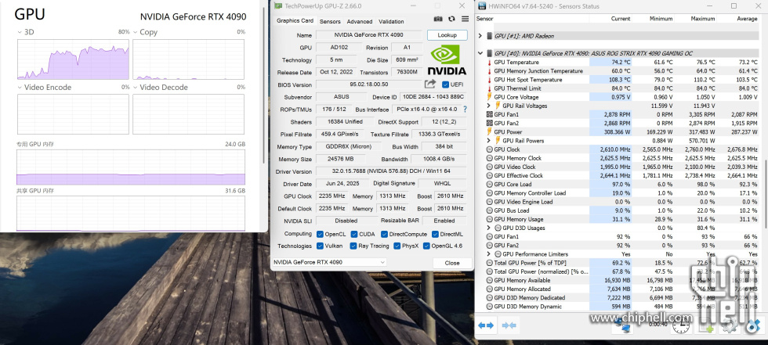Viewport: 768px width, 345px height.
Task: Click HWiNFO logging sheet-plus icon
Action: 706,325
